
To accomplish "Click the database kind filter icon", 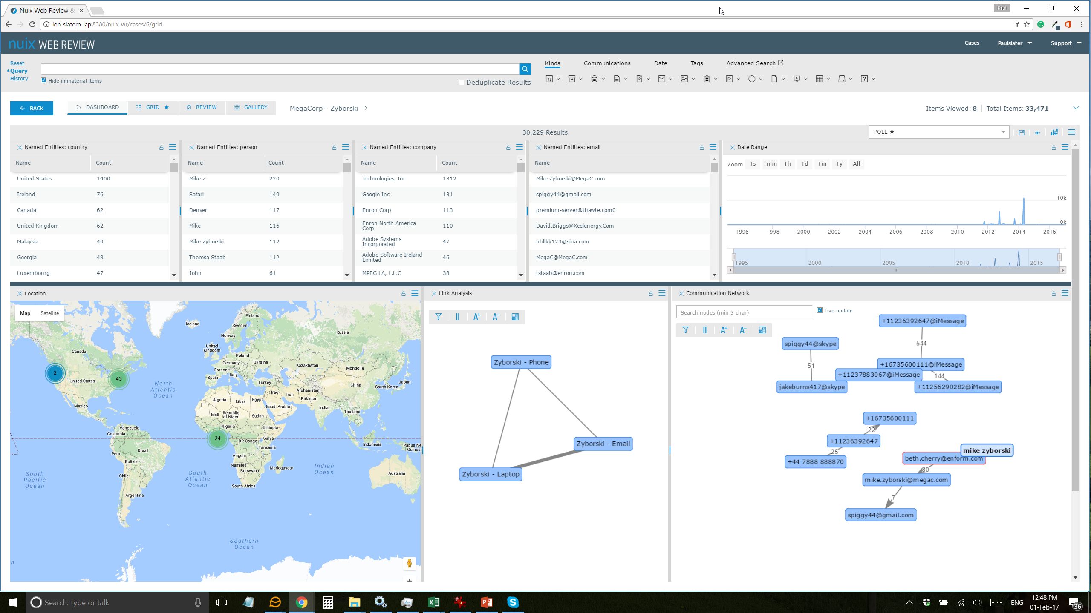I will click(x=595, y=79).
